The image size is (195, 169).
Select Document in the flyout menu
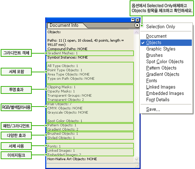pyautogui.click(x=156, y=36)
